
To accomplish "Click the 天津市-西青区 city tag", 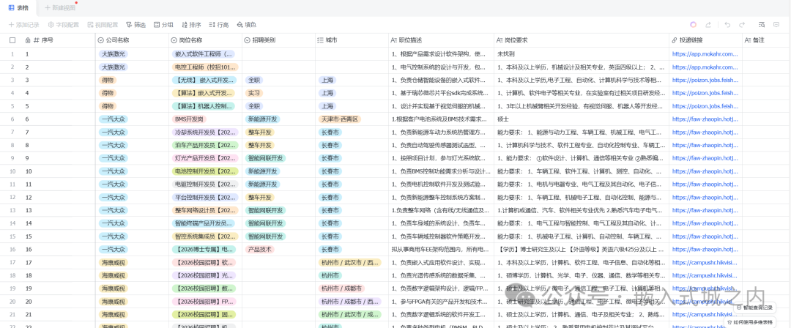I will coord(340,119).
